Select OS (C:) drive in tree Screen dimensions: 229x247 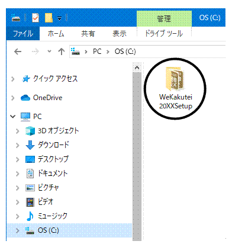pyautogui.click(x=49, y=230)
